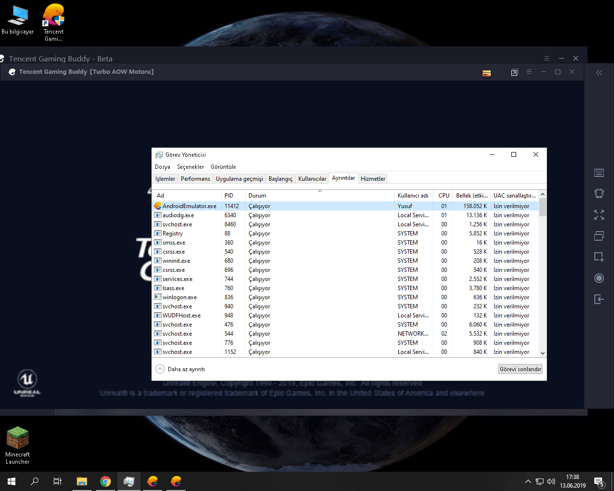Sort by the Kullanıcı adı column header
Image resolution: width=614 pixels, height=491 pixels.
pos(413,196)
